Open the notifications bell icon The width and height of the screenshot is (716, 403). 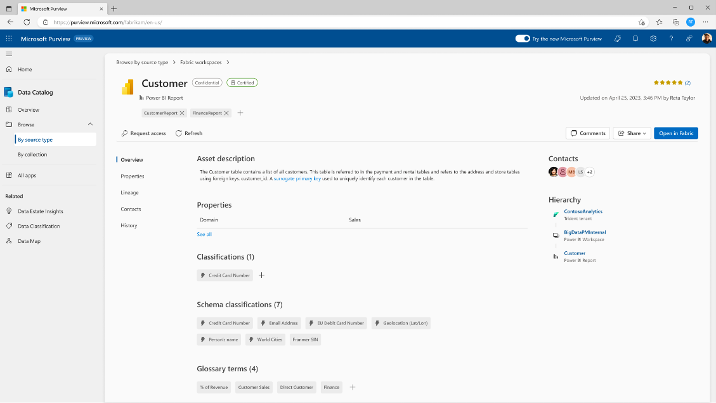635,39
